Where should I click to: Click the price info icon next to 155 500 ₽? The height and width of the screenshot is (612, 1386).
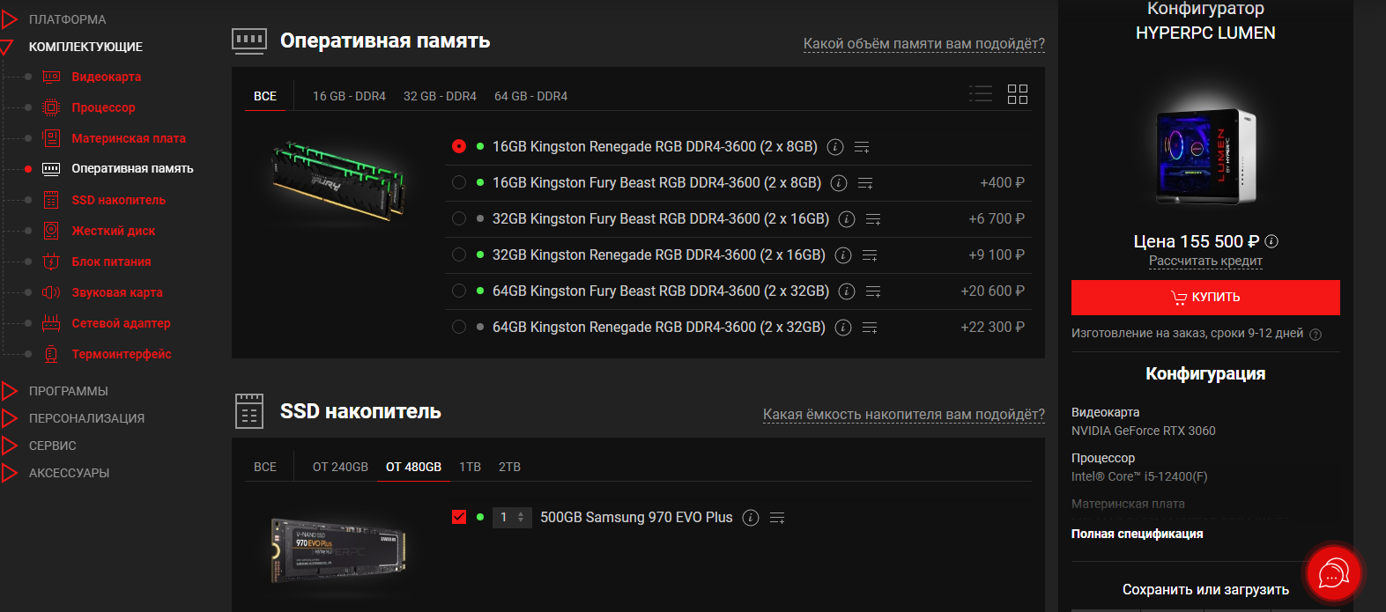pyautogui.click(x=1271, y=241)
